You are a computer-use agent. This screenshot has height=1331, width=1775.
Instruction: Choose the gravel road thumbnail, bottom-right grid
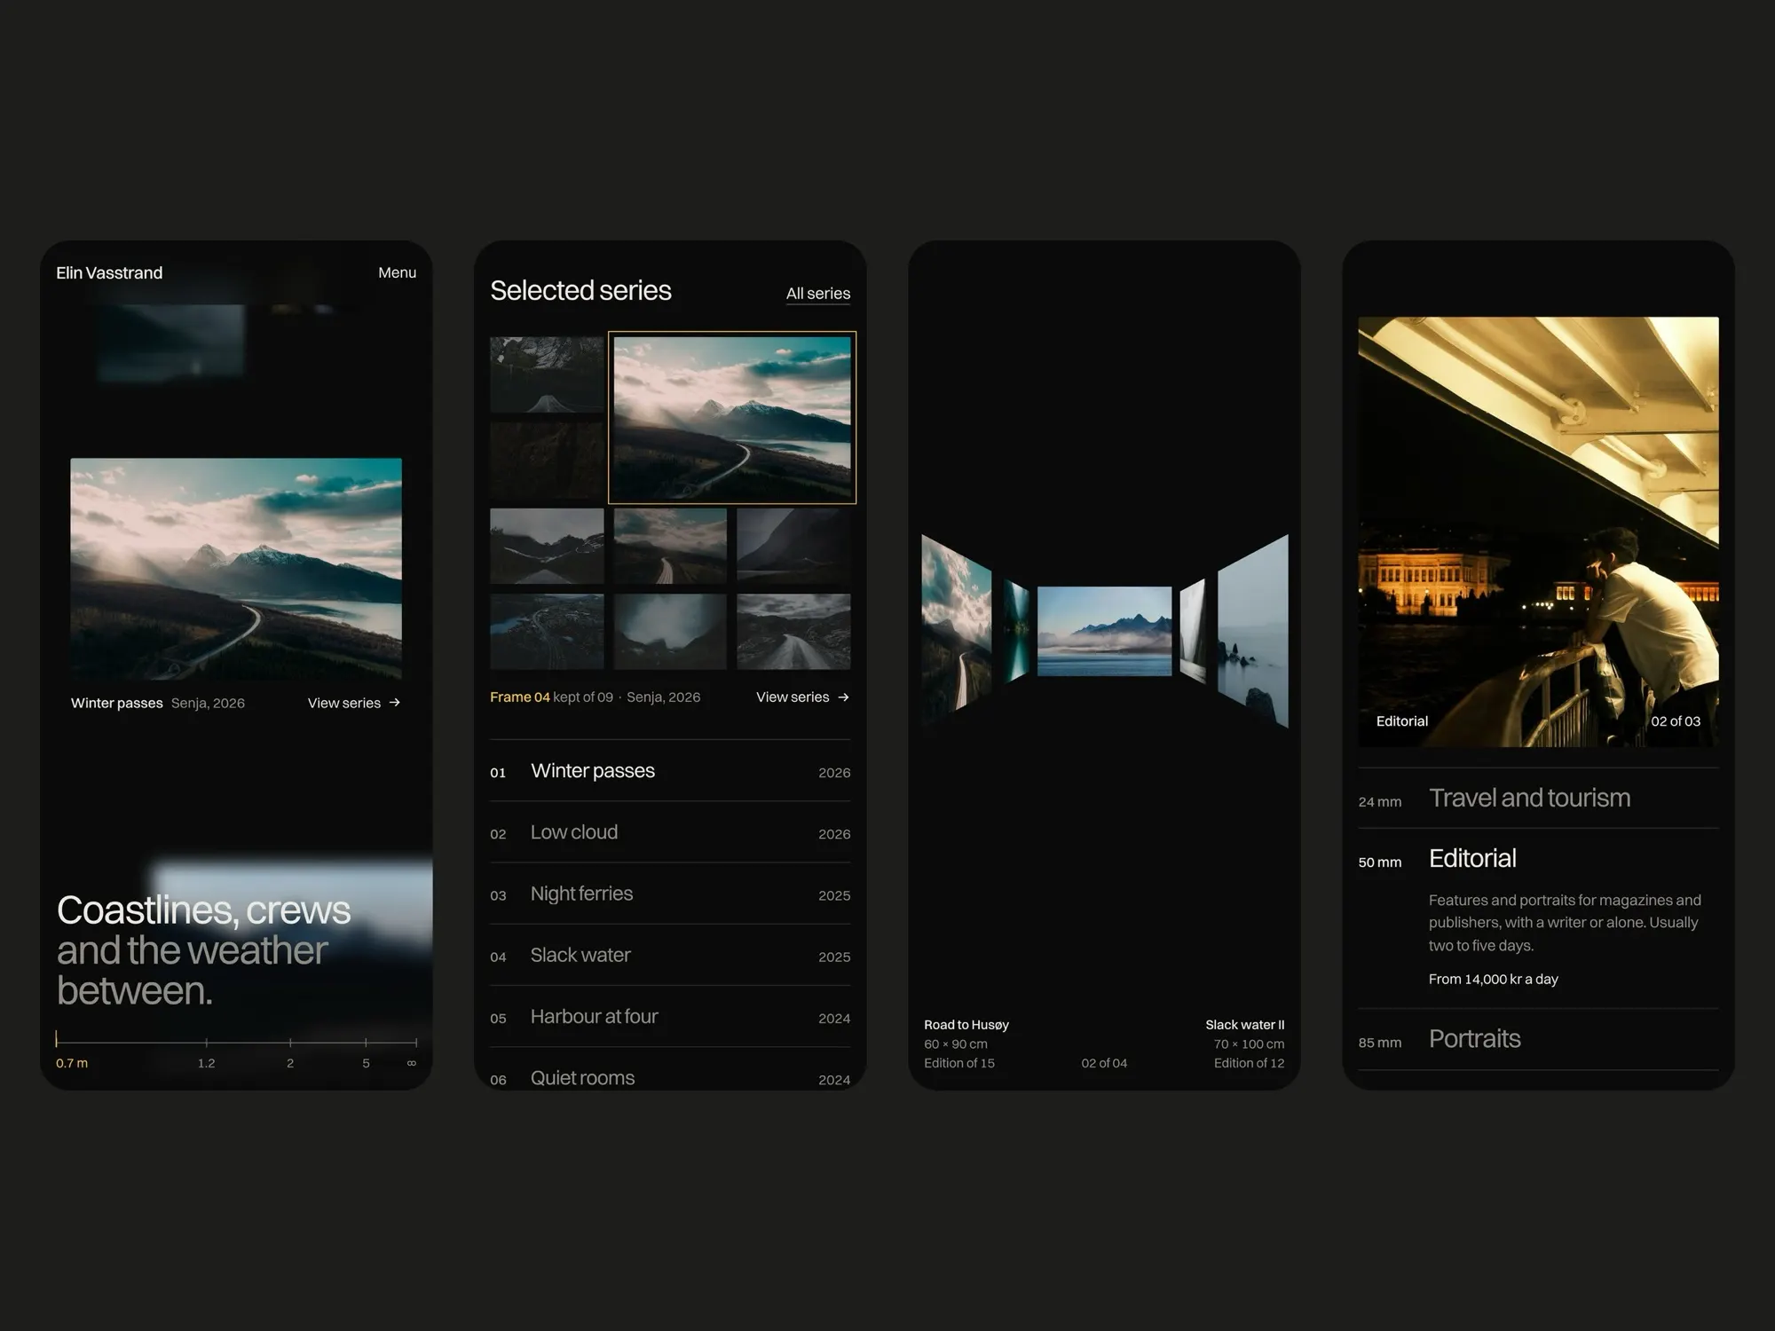point(793,632)
